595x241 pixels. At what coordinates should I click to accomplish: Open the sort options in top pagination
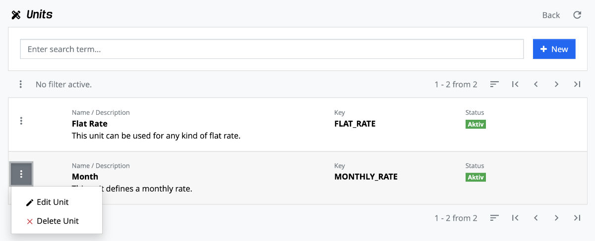(494, 85)
